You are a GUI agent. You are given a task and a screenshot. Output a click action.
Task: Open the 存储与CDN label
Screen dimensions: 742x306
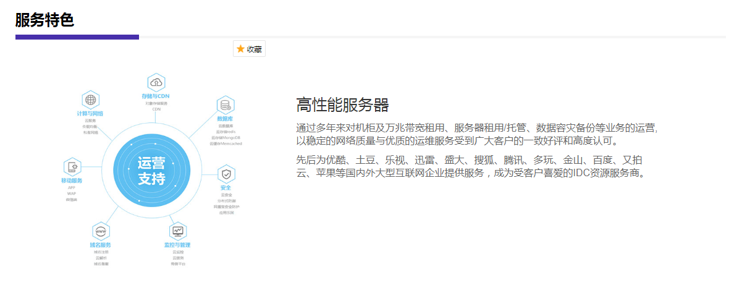tap(156, 96)
